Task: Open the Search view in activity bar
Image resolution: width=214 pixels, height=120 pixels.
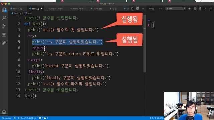Action: 4,18
